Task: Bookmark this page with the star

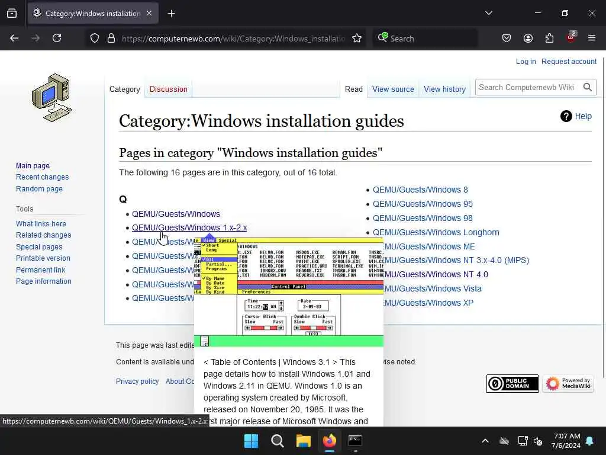Action: point(357,39)
